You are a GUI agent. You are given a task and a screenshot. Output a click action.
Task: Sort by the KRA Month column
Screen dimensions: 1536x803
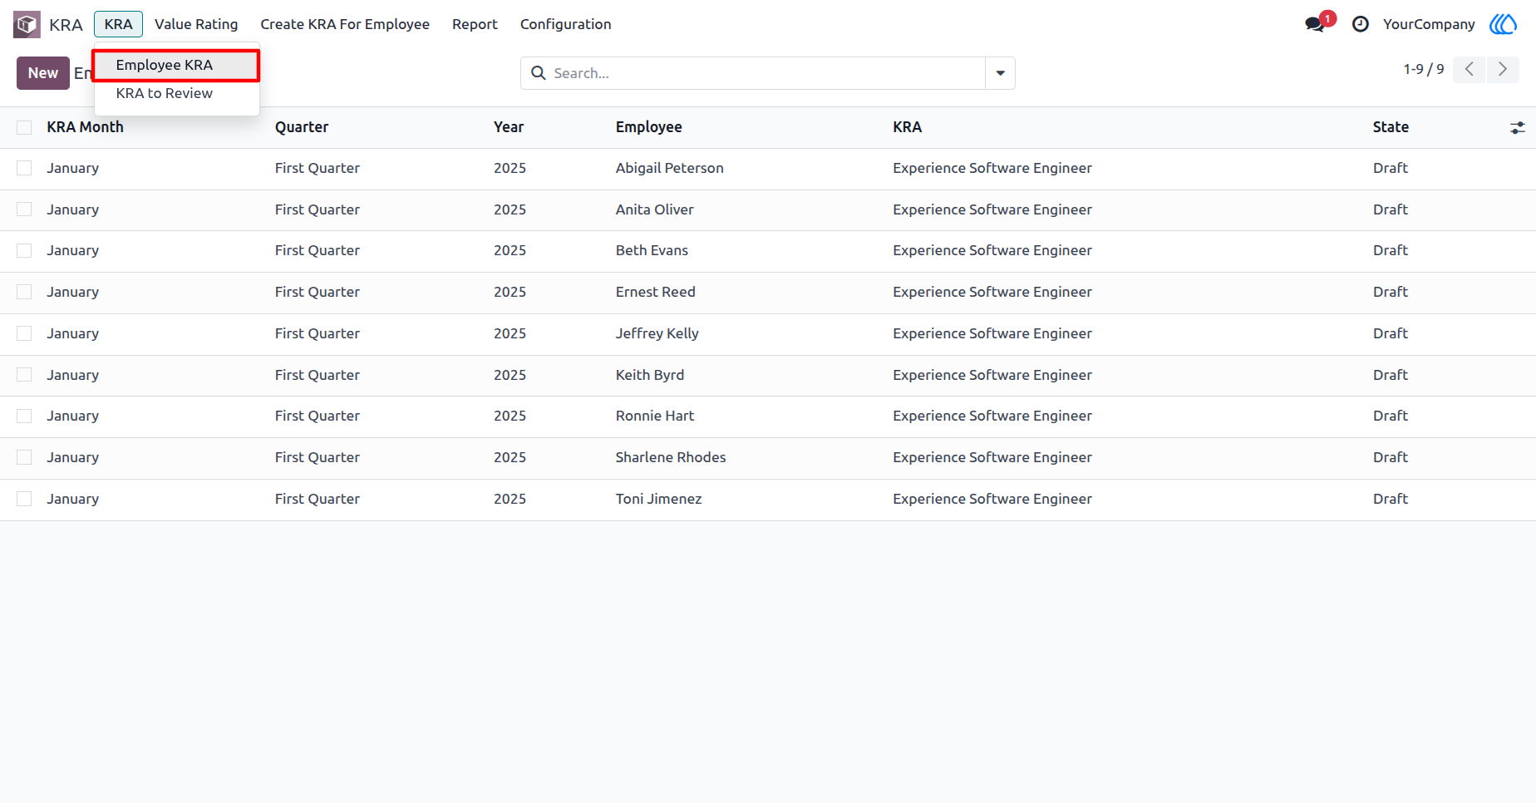[85, 127]
